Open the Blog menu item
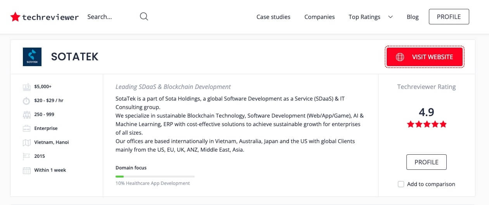 [413, 17]
